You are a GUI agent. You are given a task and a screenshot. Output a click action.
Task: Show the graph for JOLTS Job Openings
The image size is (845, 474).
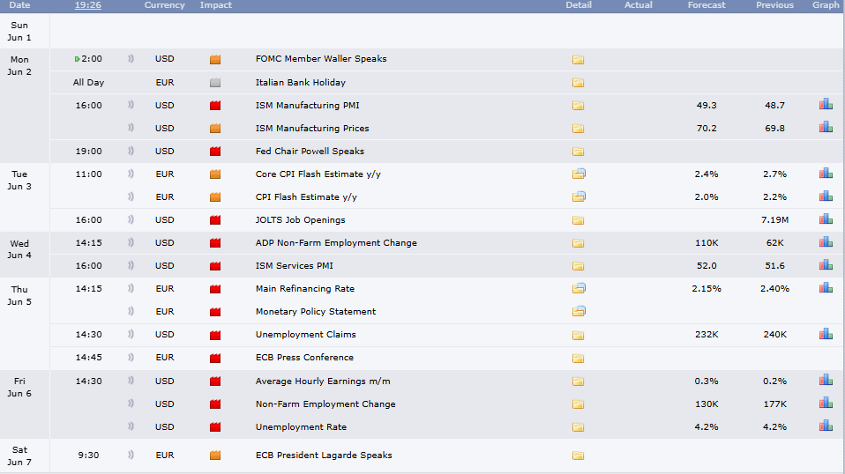pyautogui.click(x=826, y=219)
